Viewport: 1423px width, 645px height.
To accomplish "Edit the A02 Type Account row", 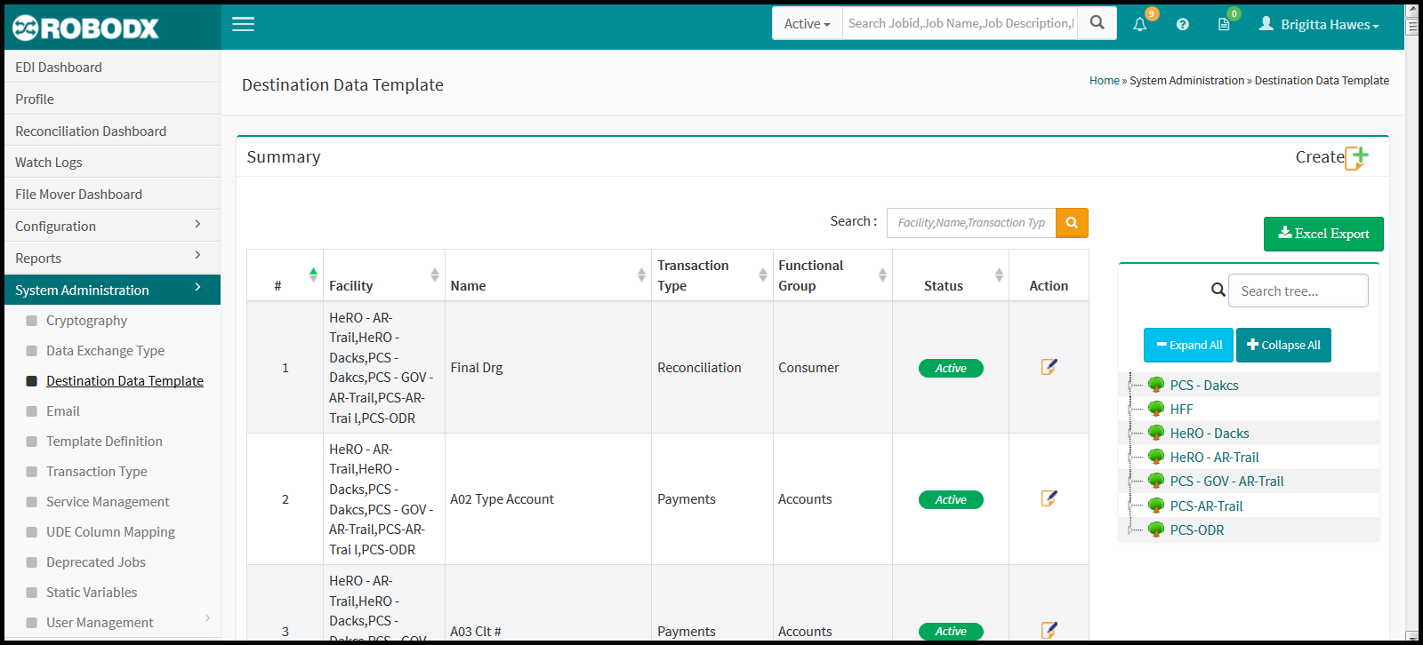I will [1049, 498].
